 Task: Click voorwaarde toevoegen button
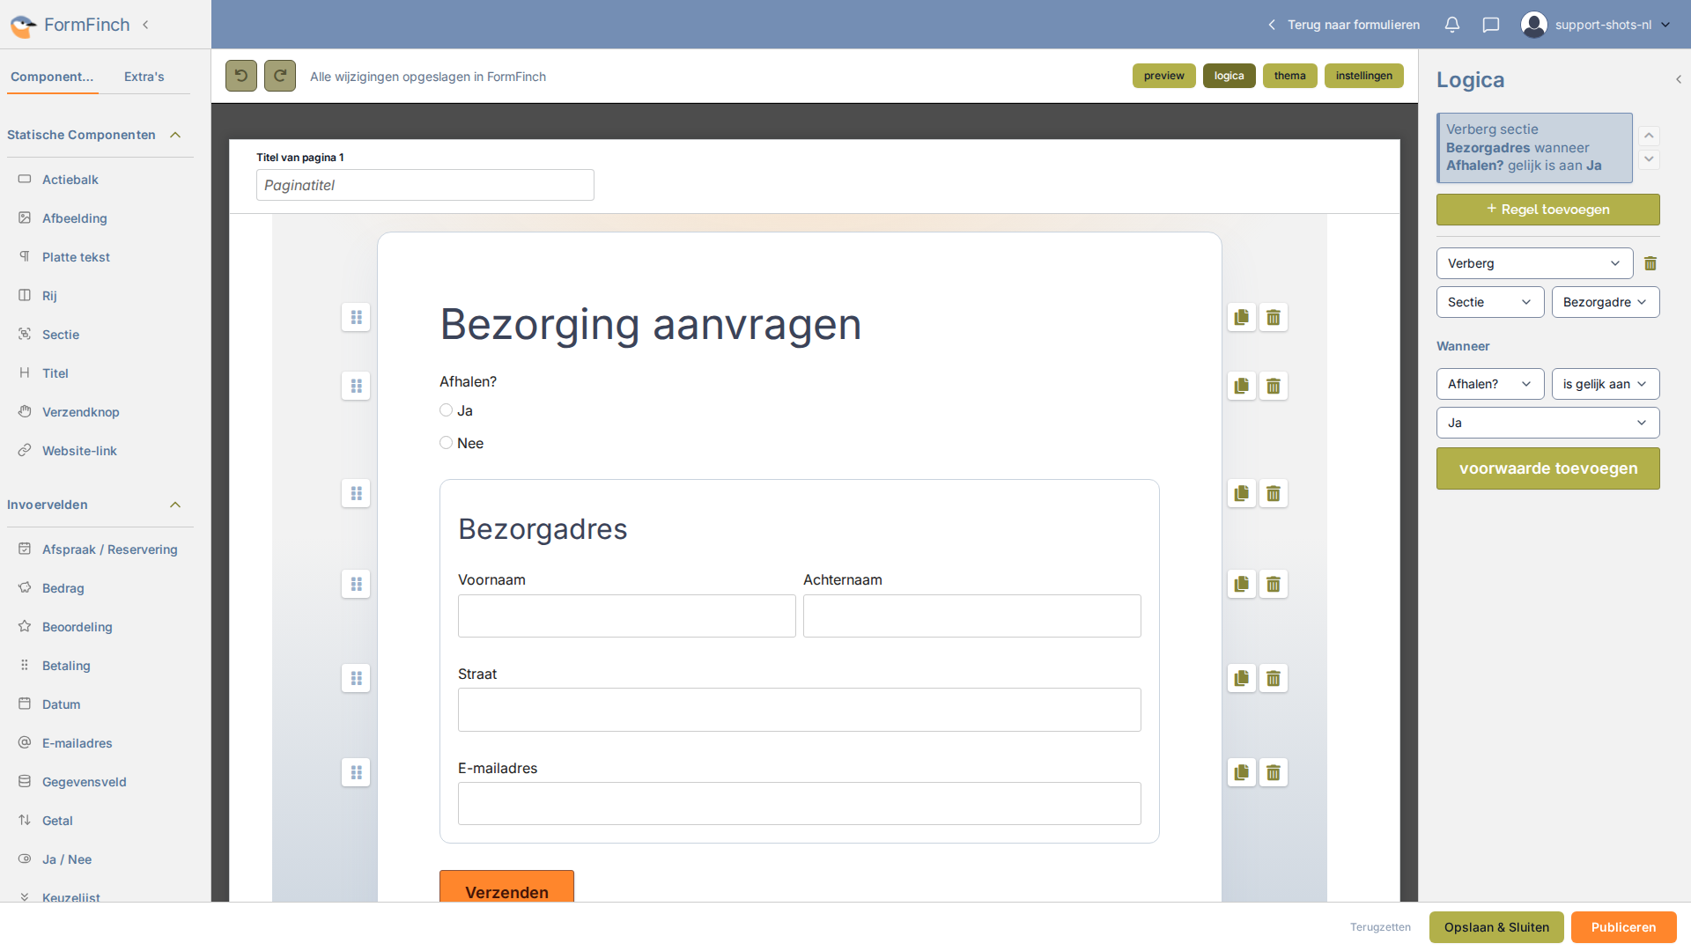(x=1547, y=468)
